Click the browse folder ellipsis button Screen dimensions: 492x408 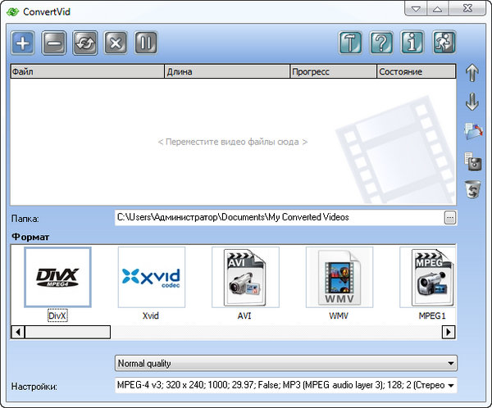tap(449, 217)
